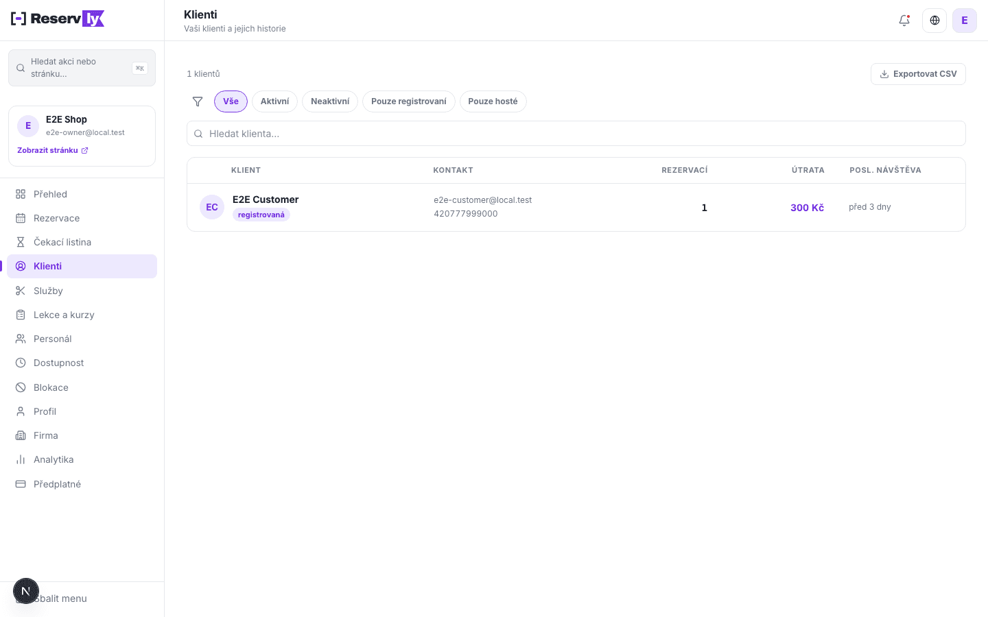This screenshot has width=988, height=617.
Task: Go to Firma page
Action: click(x=82, y=435)
